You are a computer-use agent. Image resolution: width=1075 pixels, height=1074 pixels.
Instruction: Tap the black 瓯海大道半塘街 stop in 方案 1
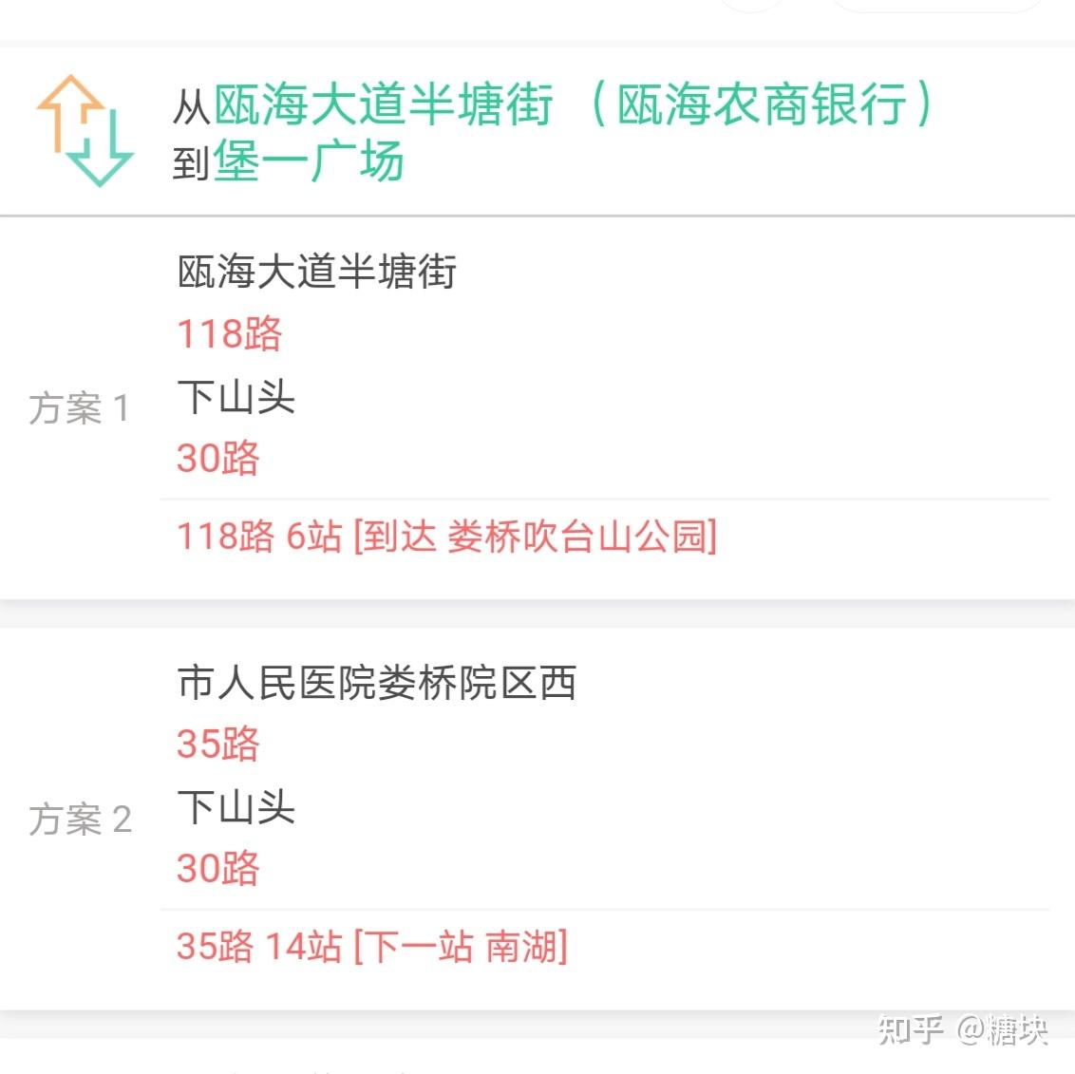[317, 273]
